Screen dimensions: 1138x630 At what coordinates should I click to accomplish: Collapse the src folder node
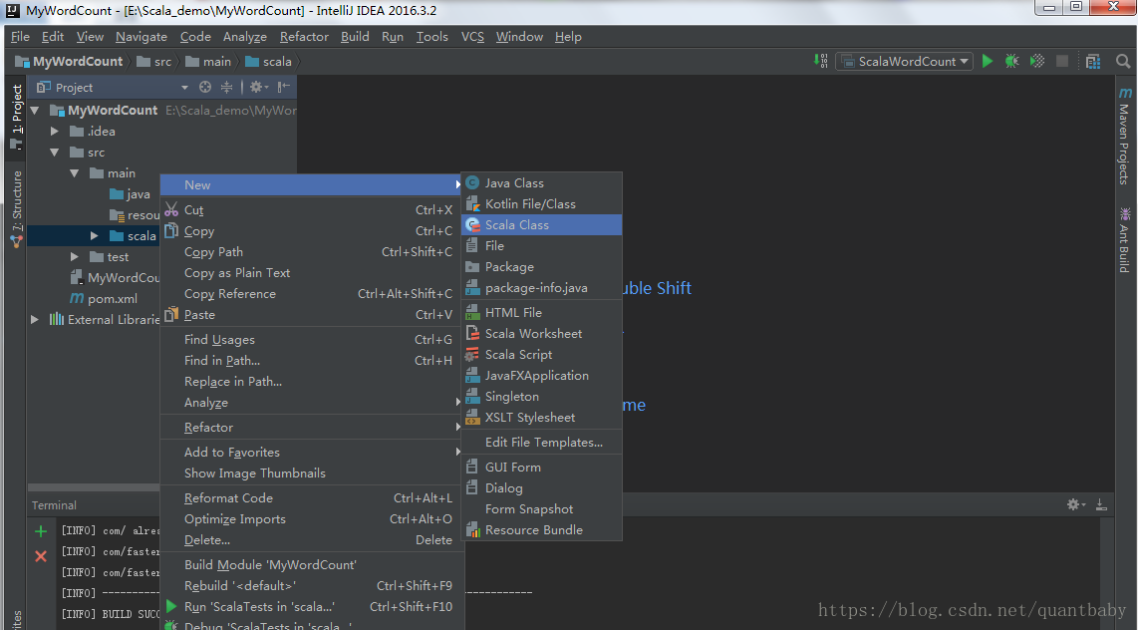(x=55, y=153)
